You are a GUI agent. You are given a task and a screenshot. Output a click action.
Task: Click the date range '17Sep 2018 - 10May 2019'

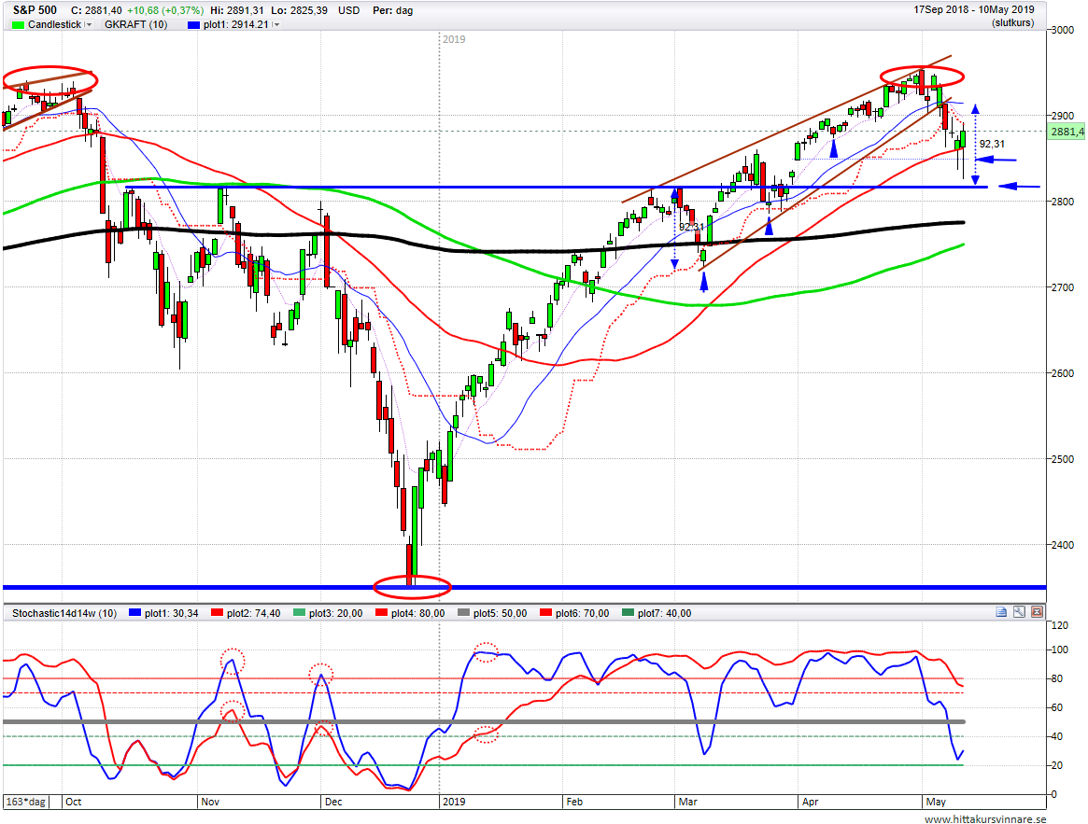tap(973, 9)
